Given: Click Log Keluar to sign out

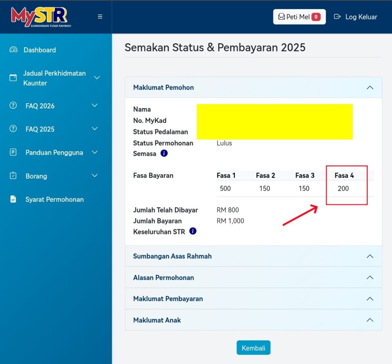Looking at the screenshot, I should pos(356,17).
